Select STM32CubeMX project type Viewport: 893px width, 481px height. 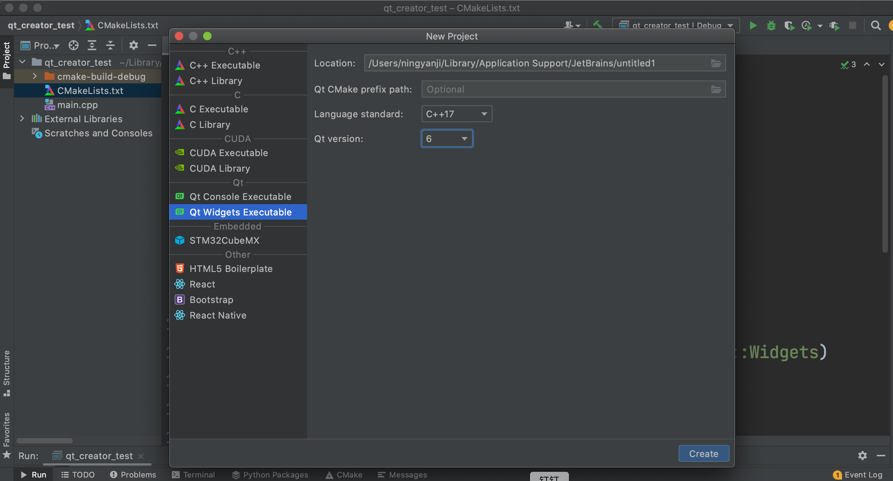click(x=224, y=241)
